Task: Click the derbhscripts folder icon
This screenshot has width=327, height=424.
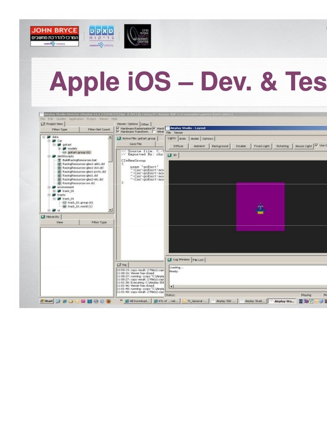Action: [x=54, y=156]
